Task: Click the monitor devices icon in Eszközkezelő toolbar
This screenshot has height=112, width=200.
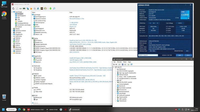Action: click(x=131, y=64)
